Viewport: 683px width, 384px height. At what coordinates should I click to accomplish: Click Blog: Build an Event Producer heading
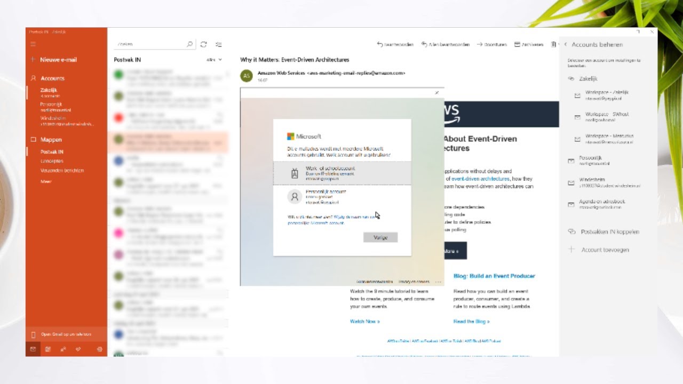(x=494, y=276)
